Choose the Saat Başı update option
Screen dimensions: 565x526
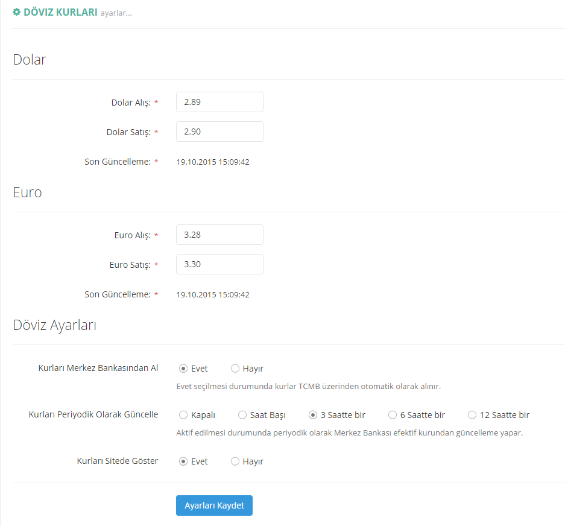point(242,415)
